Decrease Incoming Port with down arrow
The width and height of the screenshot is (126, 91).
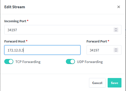click(x=116, y=31)
